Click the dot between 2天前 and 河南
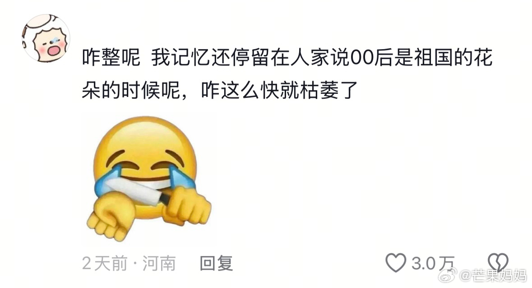Screen dimensions: 532x288 pos(135,264)
